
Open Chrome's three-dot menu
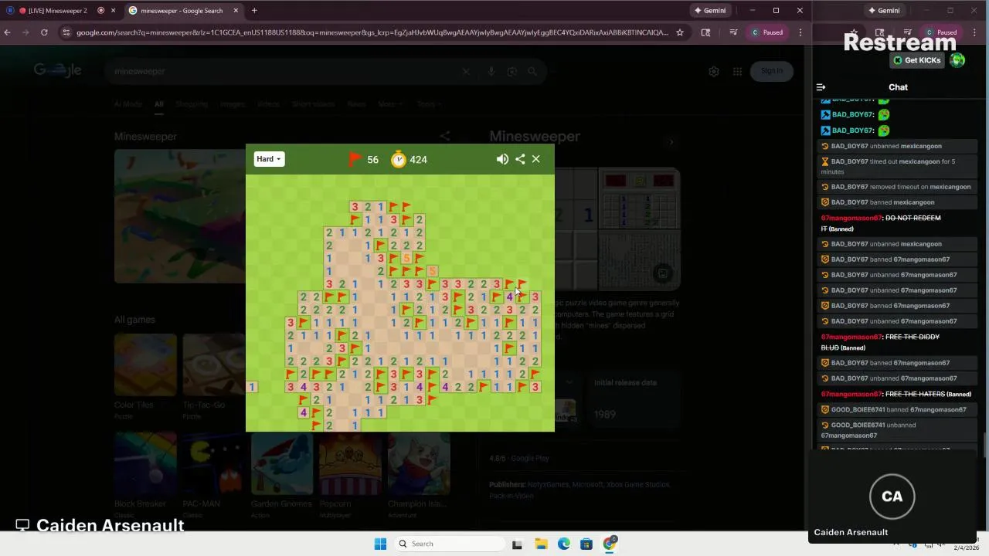click(x=800, y=32)
